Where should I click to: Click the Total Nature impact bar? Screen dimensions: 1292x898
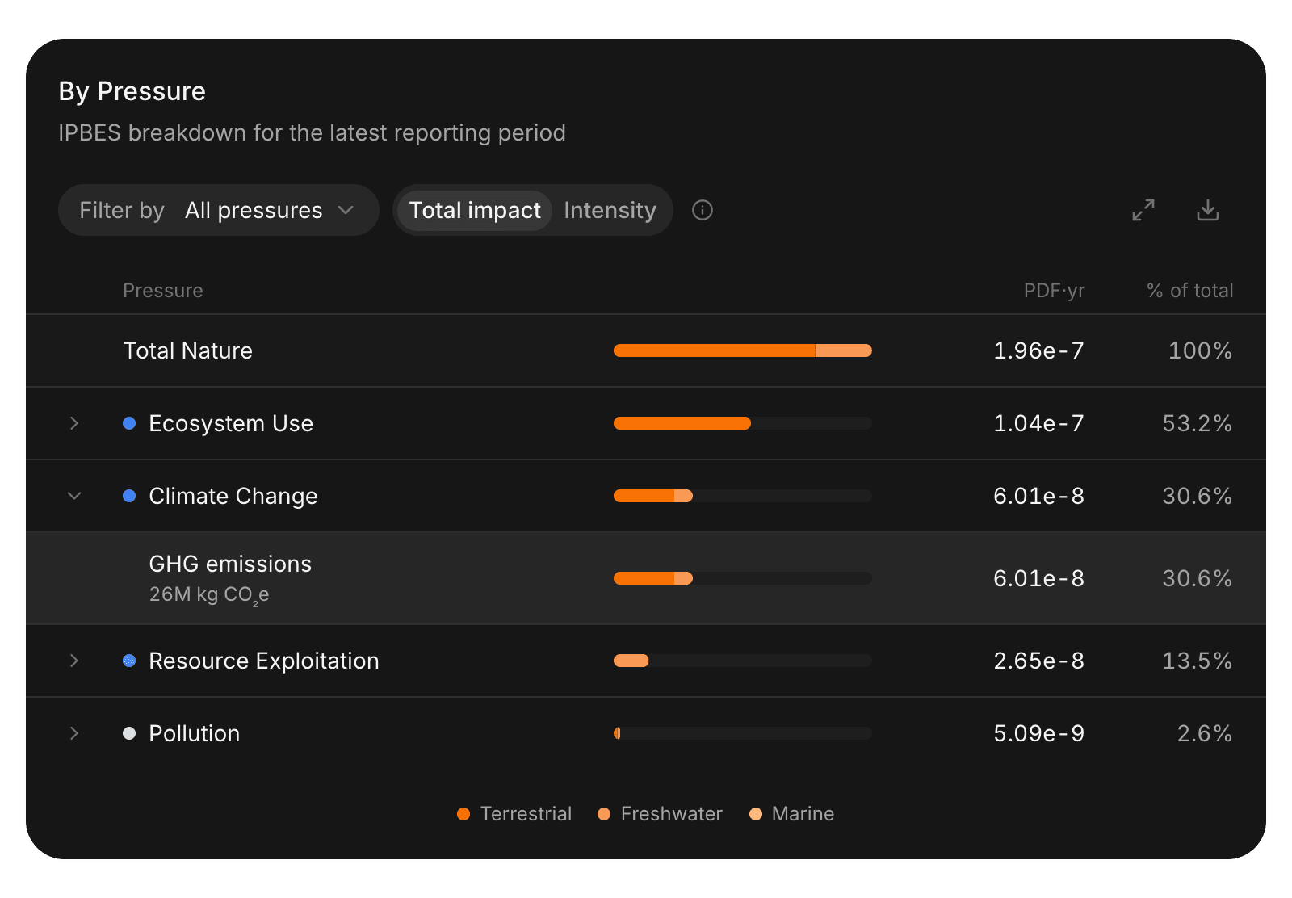pos(743,350)
